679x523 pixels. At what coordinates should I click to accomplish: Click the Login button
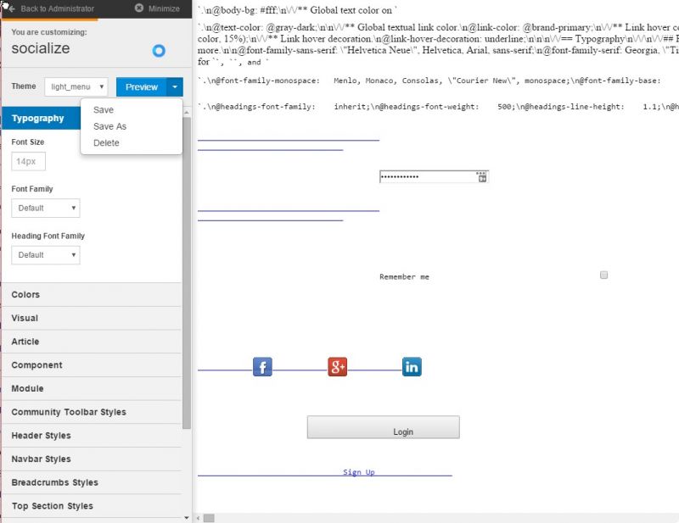point(384,427)
